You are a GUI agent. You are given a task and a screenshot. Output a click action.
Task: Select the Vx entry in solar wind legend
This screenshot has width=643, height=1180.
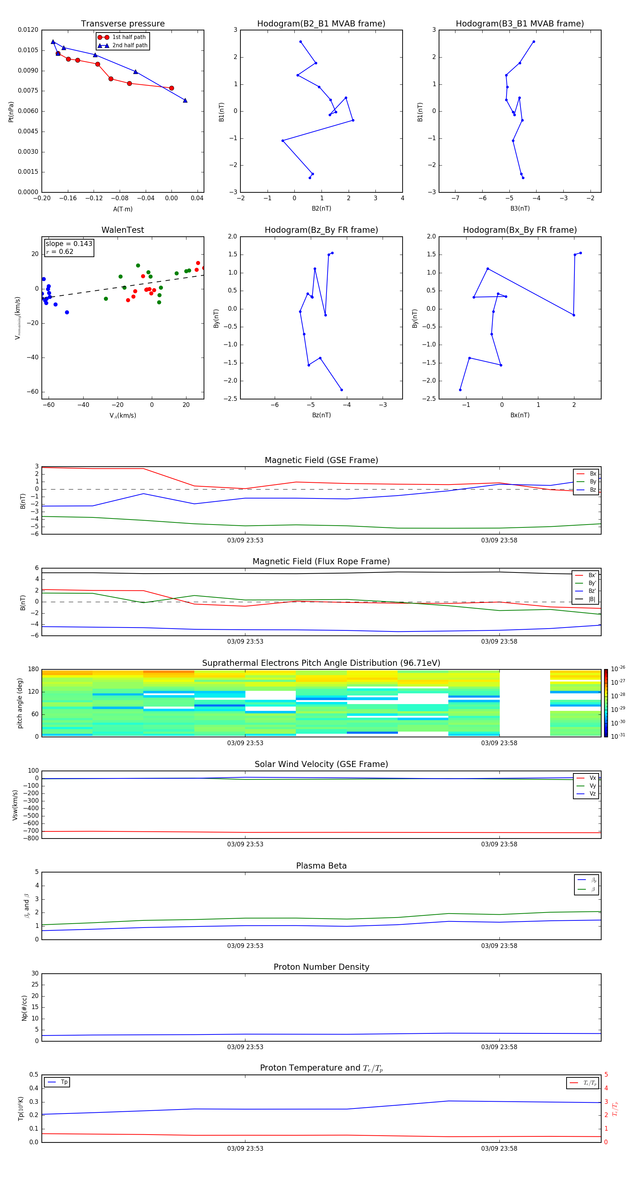click(586, 778)
